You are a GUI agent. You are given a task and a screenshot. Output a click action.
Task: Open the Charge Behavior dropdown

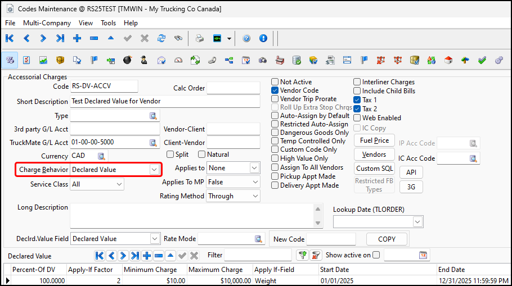click(x=154, y=169)
